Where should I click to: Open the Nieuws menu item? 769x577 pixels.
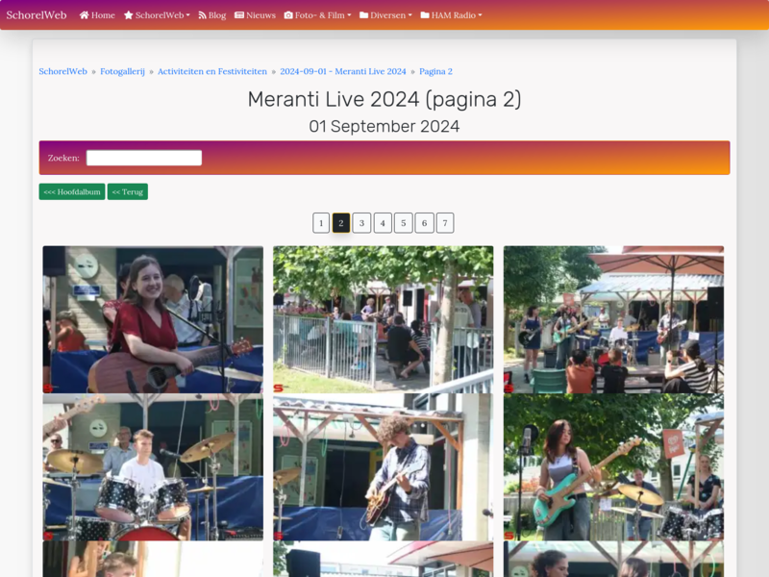(255, 15)
